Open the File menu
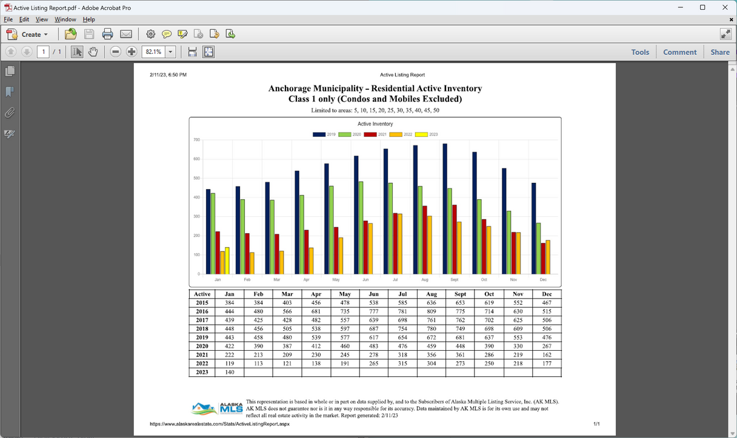 pyautogui.click(x=8, y=19)
